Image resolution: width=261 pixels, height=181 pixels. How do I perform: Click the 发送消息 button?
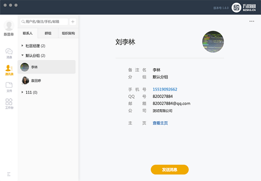coord(170,170)
